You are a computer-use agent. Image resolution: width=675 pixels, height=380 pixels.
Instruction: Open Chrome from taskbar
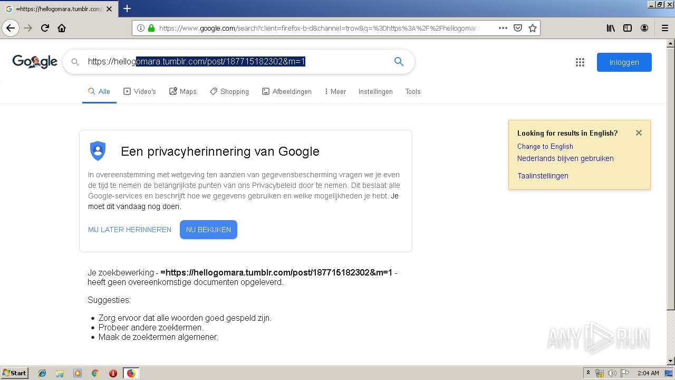(95, 373)
